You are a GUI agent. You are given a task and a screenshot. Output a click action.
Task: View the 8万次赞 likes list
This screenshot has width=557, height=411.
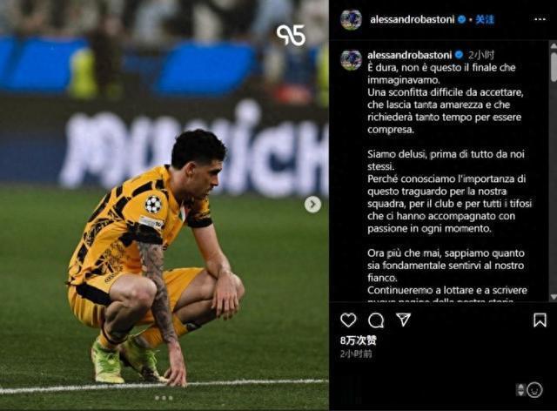(x=358, y=340)
